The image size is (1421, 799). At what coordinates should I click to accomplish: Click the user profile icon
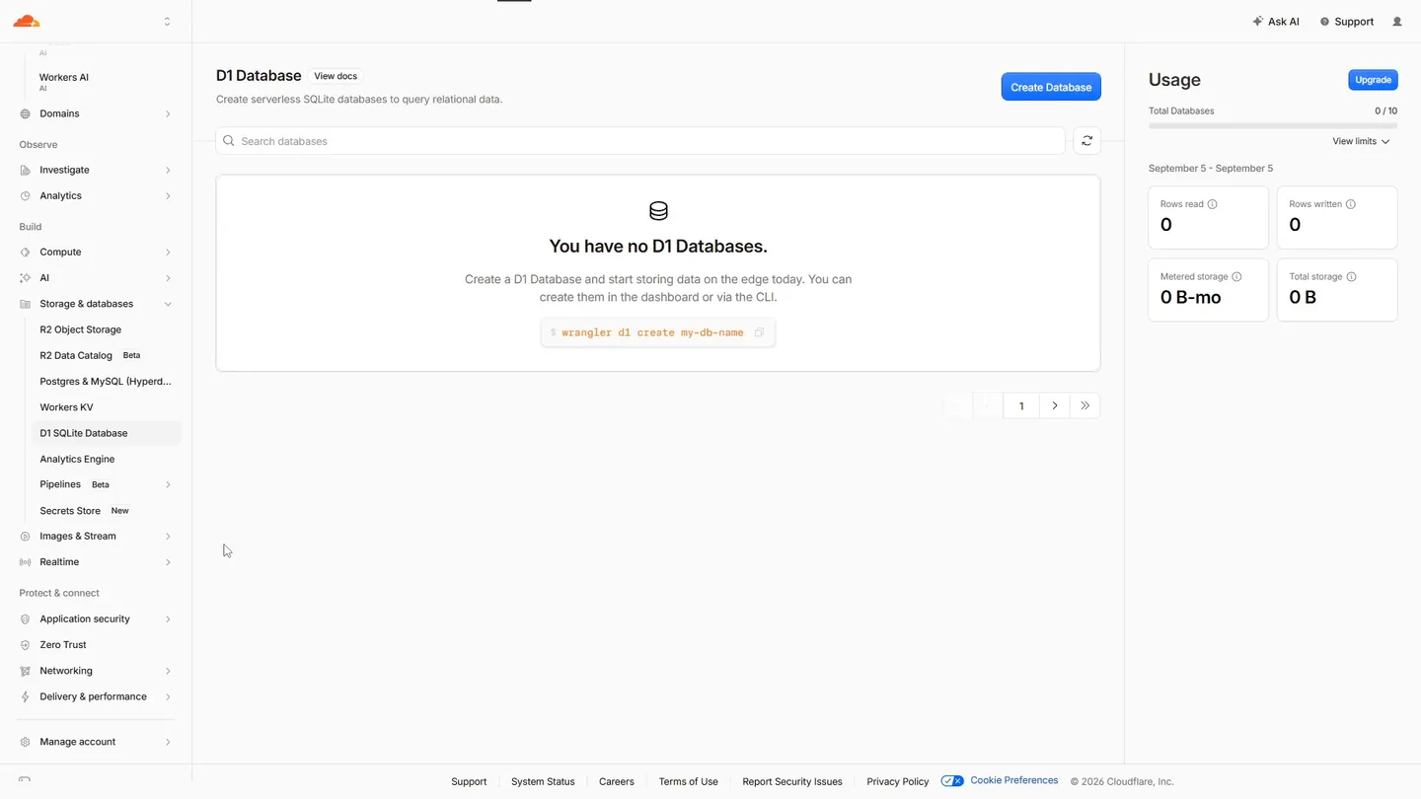pyautogui.click(x=1397, y=22)
